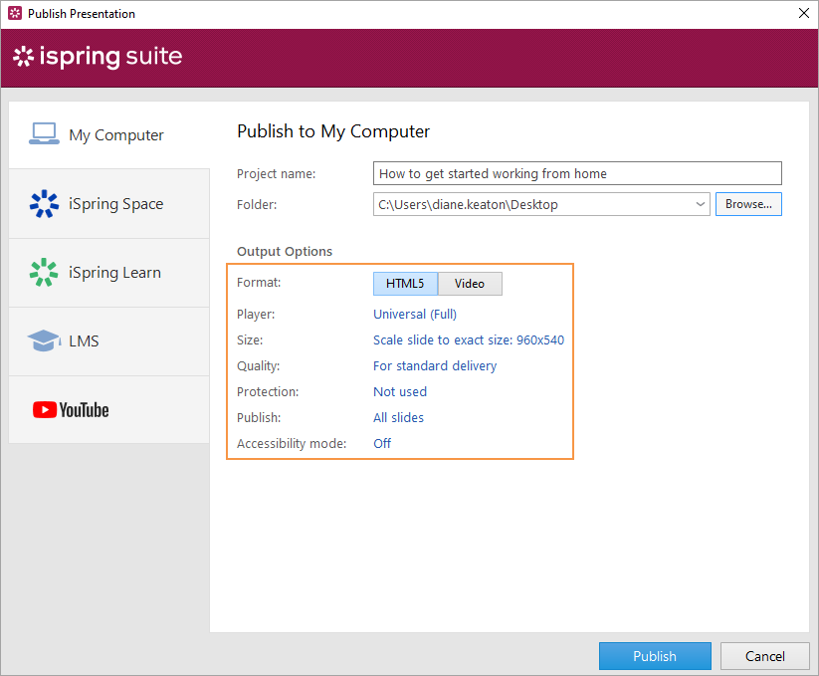The height and width of the screenshot is (676, 819).
Task: Open the My Computer publish tab
Action: (x=109, y=134)
